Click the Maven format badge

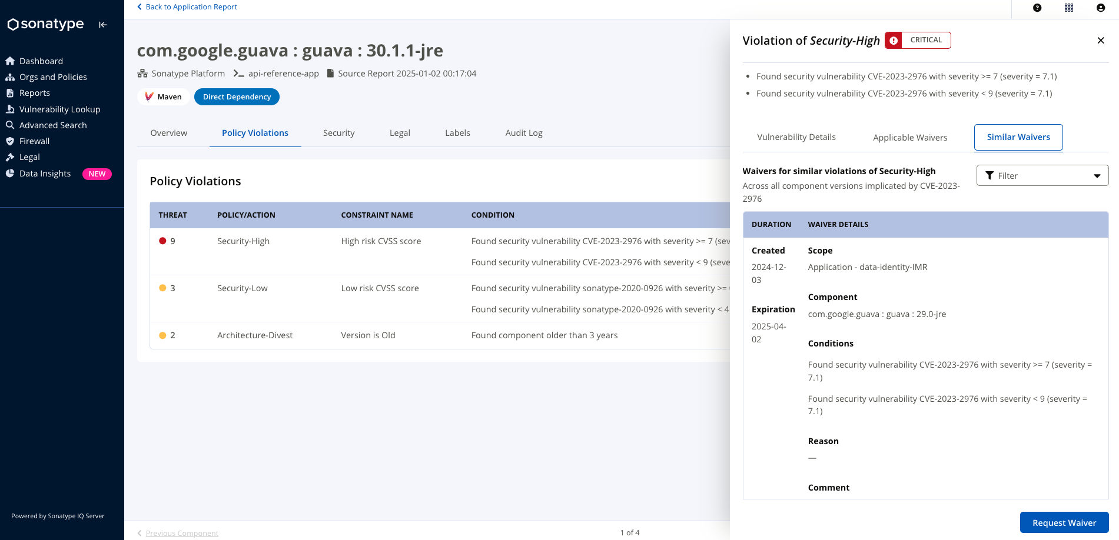pyautogui.click(x=164, y=97)
